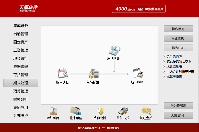Screen dimensions: 199x132
Task: Open the 收发存货品汇总表 report link
Action: (x=179, y=61)
